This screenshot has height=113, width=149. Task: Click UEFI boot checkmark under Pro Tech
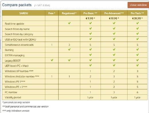click(x=137, y=65)
